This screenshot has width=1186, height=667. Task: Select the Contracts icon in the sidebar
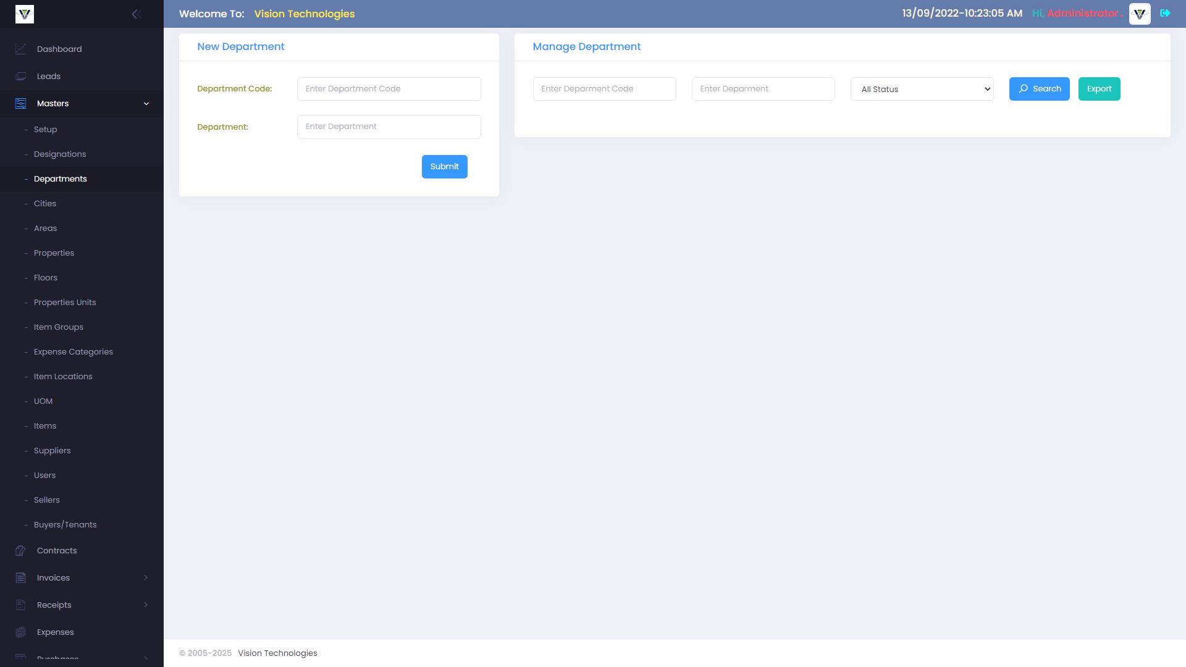coord(20,550)
